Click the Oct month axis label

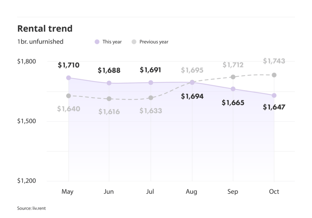pos(274,192)
